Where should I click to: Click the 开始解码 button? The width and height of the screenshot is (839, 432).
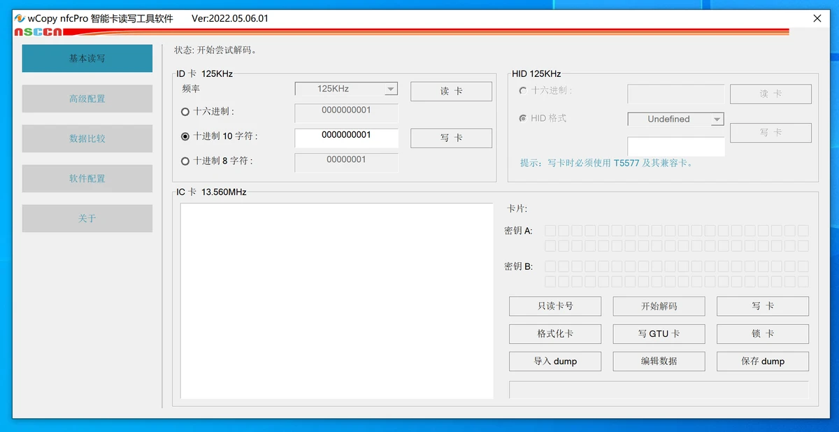659,306
